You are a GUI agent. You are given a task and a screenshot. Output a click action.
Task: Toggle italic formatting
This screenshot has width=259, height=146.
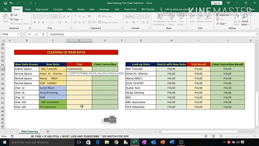pyautogui.click(x=39, y=22)
